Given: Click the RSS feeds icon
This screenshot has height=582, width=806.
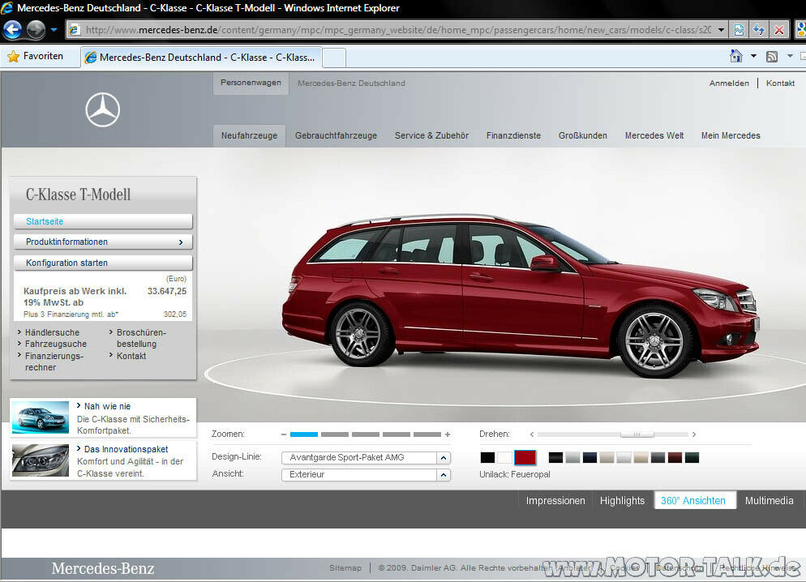Looking at the screenshot, I should pyautogui.click(x=772, y=57).
